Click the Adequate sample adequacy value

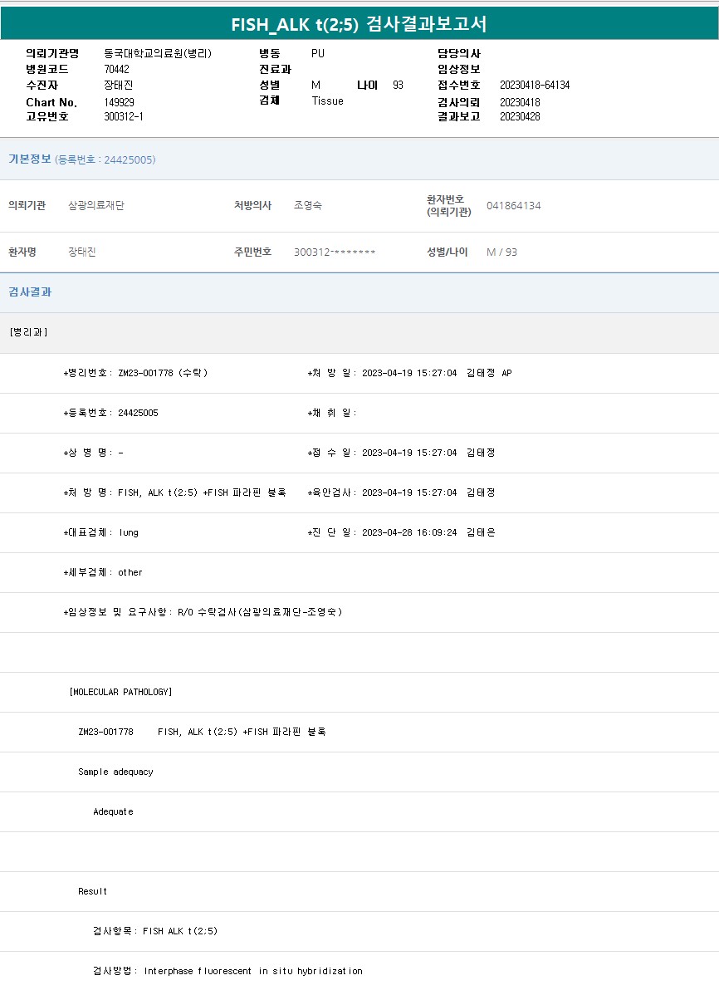point(113,811)
